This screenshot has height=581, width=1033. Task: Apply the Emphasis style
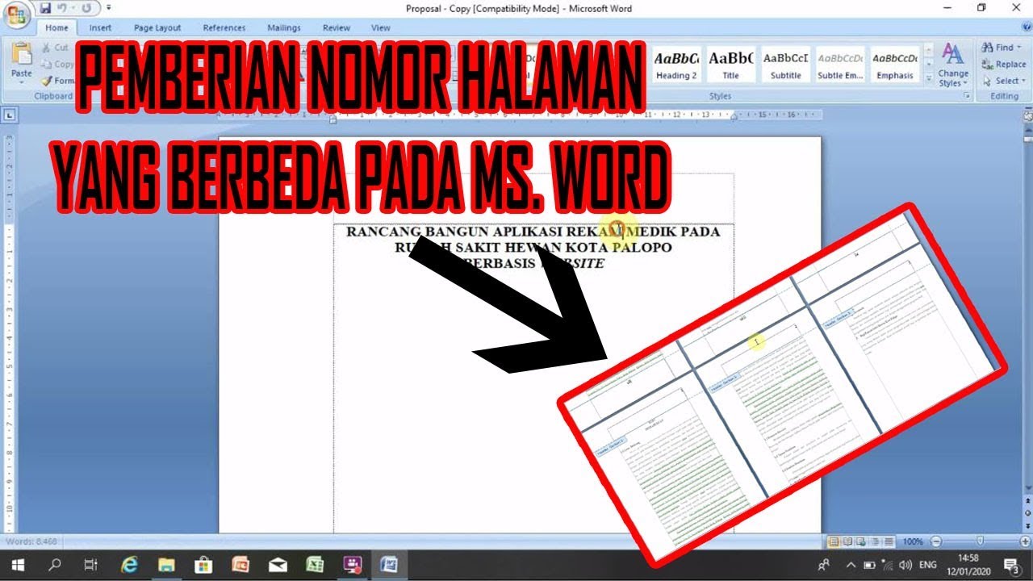click(895, 65)
